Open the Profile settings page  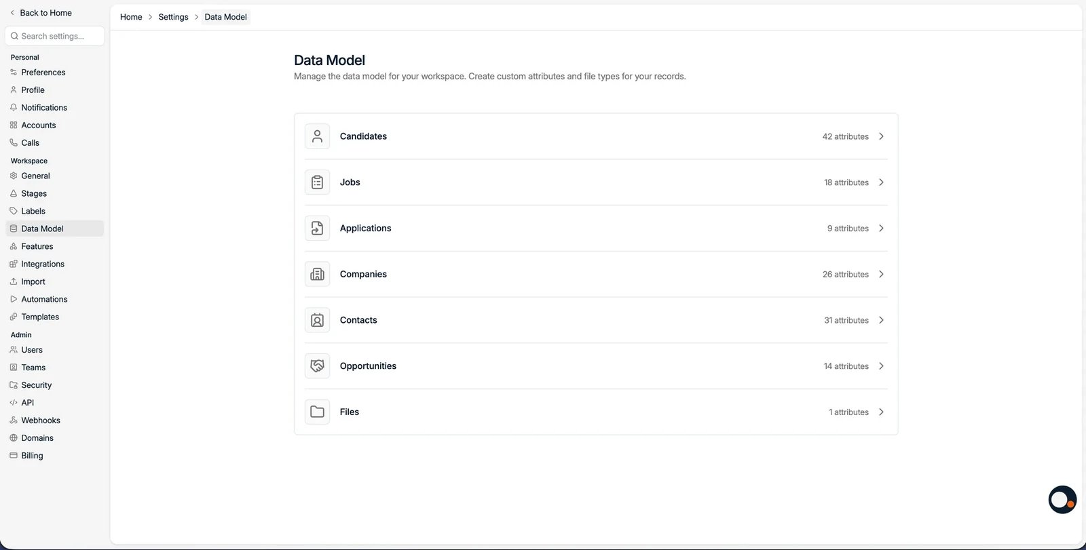coord(55,90)
